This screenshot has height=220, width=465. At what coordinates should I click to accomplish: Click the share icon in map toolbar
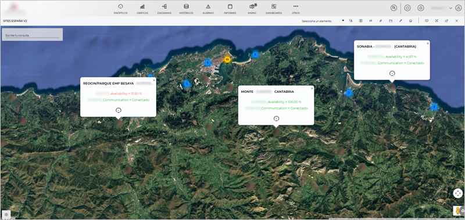371,21
